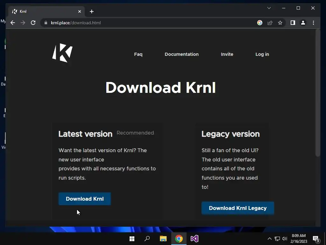Image resolution: width=326 pixels, height=245 pixels.
Task: Open a new browser tab
Action: coord(92,11)
